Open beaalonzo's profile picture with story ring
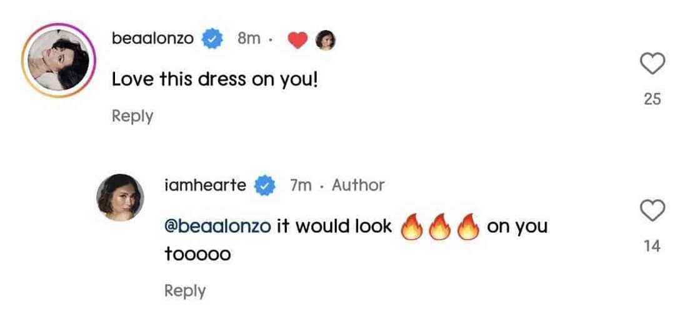The height and width of the screenshot is (319, 700). [58, 57]
